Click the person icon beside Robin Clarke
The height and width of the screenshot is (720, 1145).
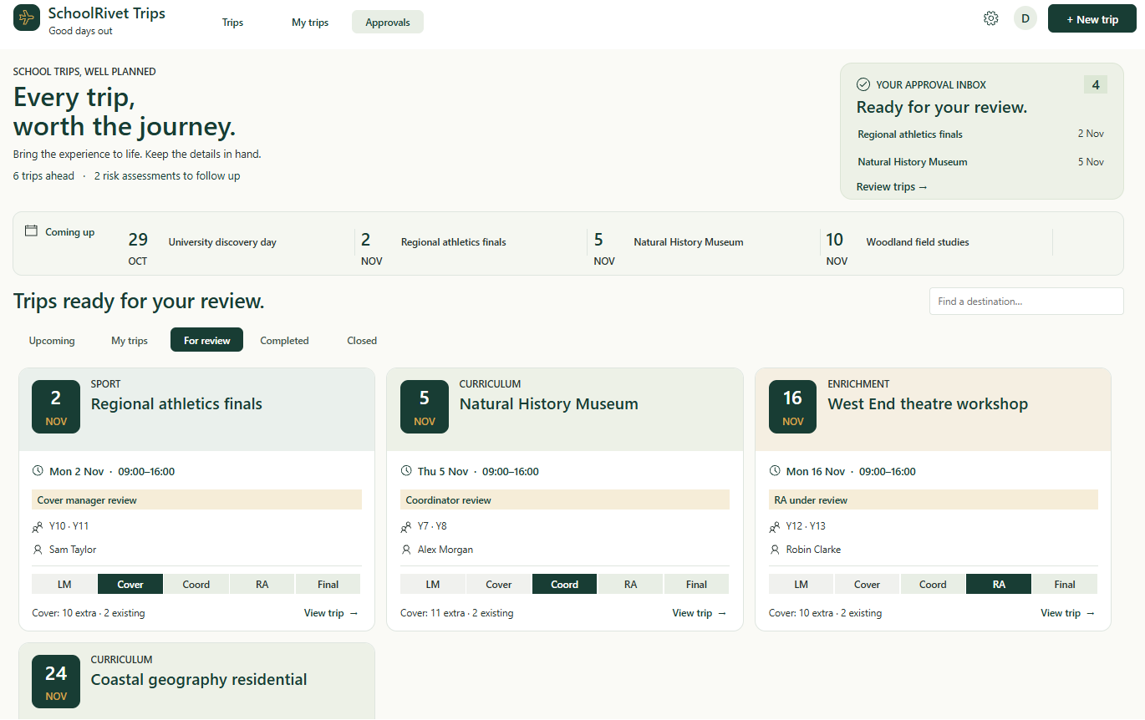pyautogui.click(x=775, y=550)
